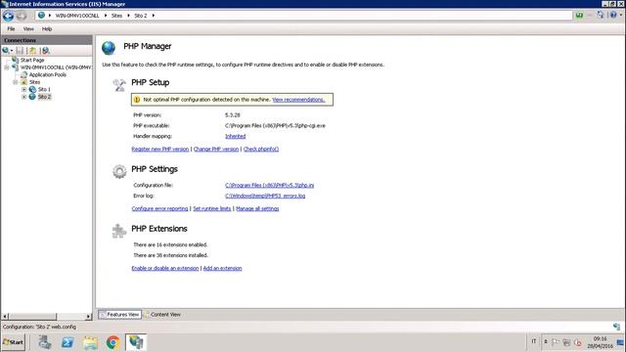This screenshot has width=626, height=352.
Task: Click the Application Pools icon
Action: pos(23,74)
